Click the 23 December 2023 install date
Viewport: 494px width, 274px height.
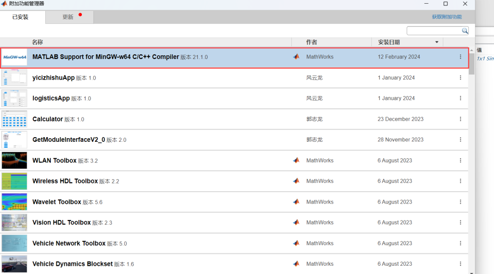tap(400, 119)
